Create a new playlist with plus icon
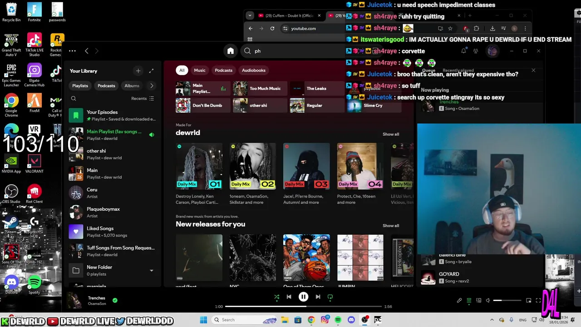The width and height of the screenshot is (581, 327). [138, 71]
